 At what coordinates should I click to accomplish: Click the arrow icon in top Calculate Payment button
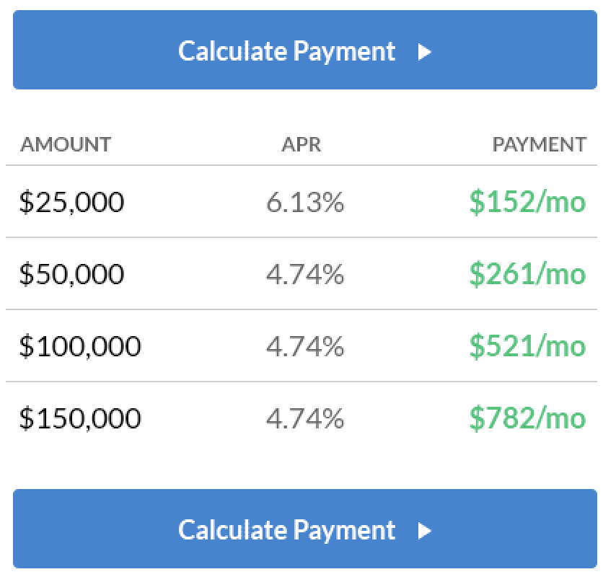425,52
